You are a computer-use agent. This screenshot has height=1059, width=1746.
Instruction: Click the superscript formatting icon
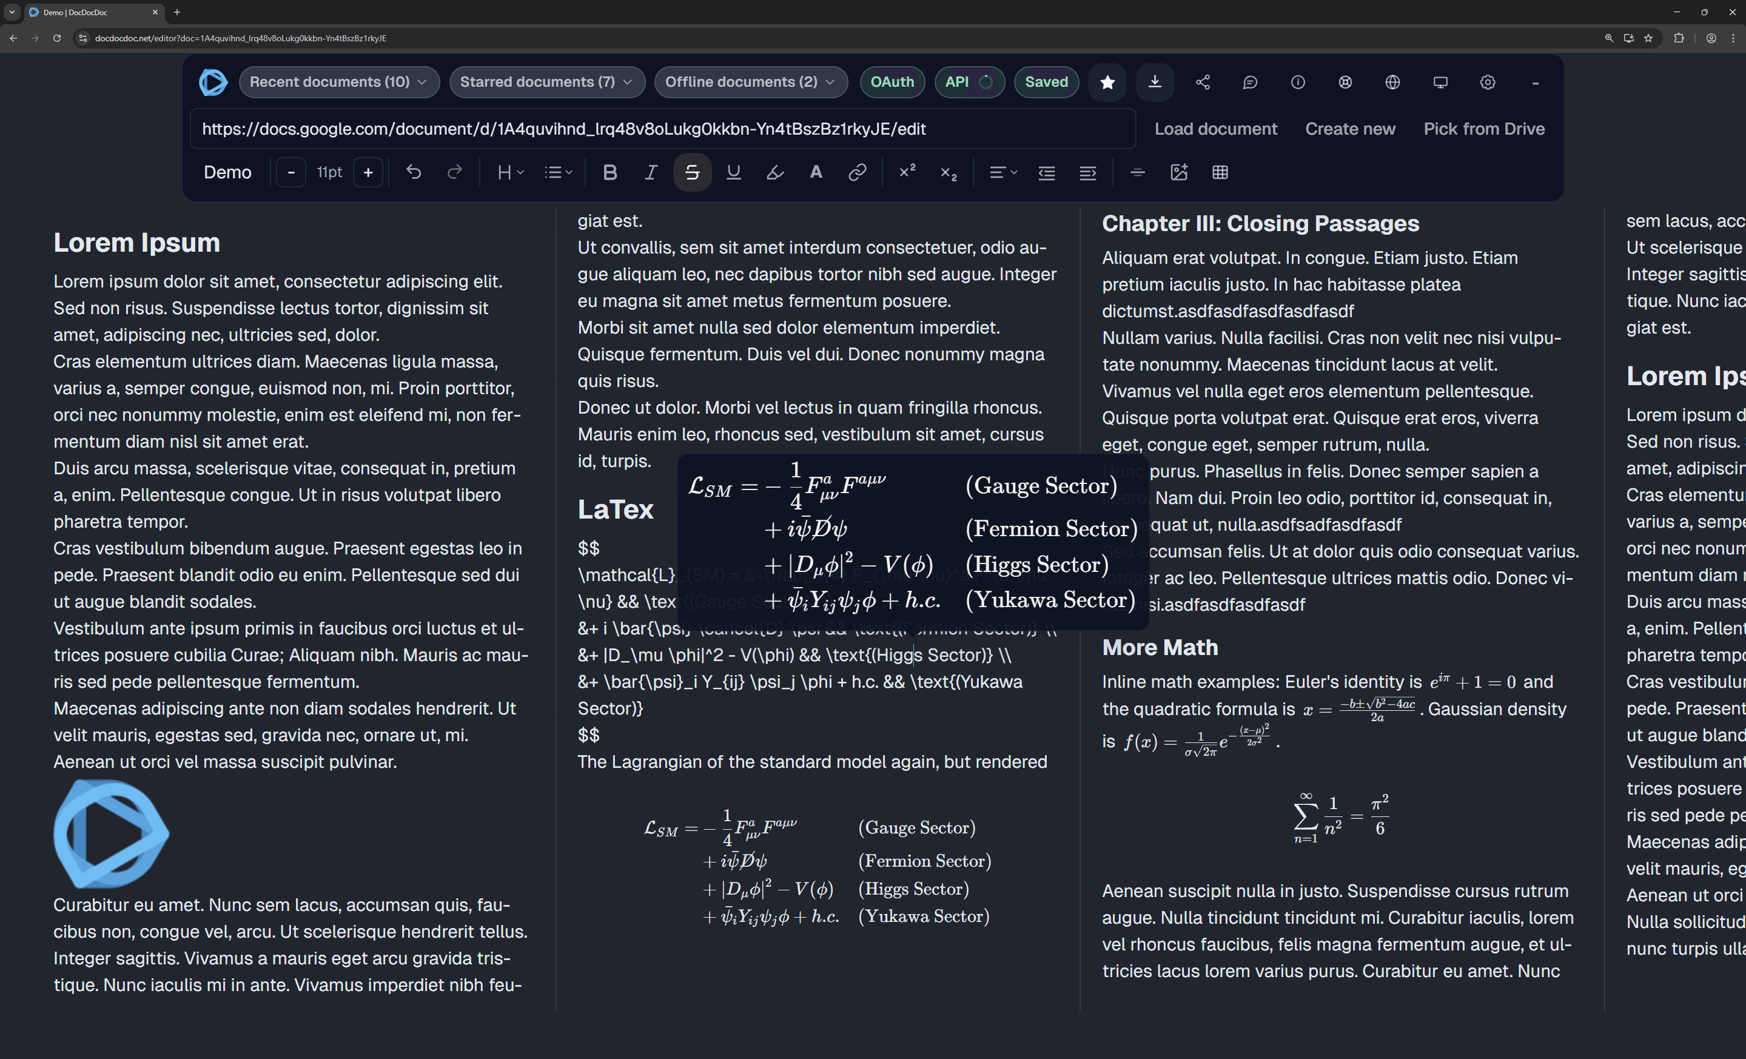pyautogui.click(x=907, y=172)
